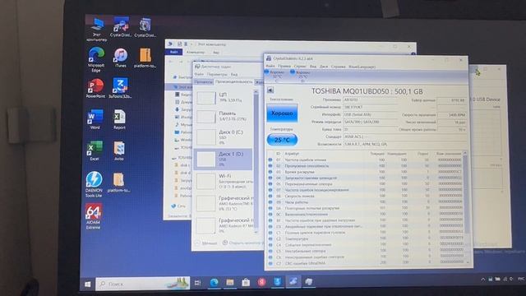Image resolution: width=526 pixels, height=296 pixels.
Task: Open the red Yandex taskbar icon
Action: tap(261, 282)
